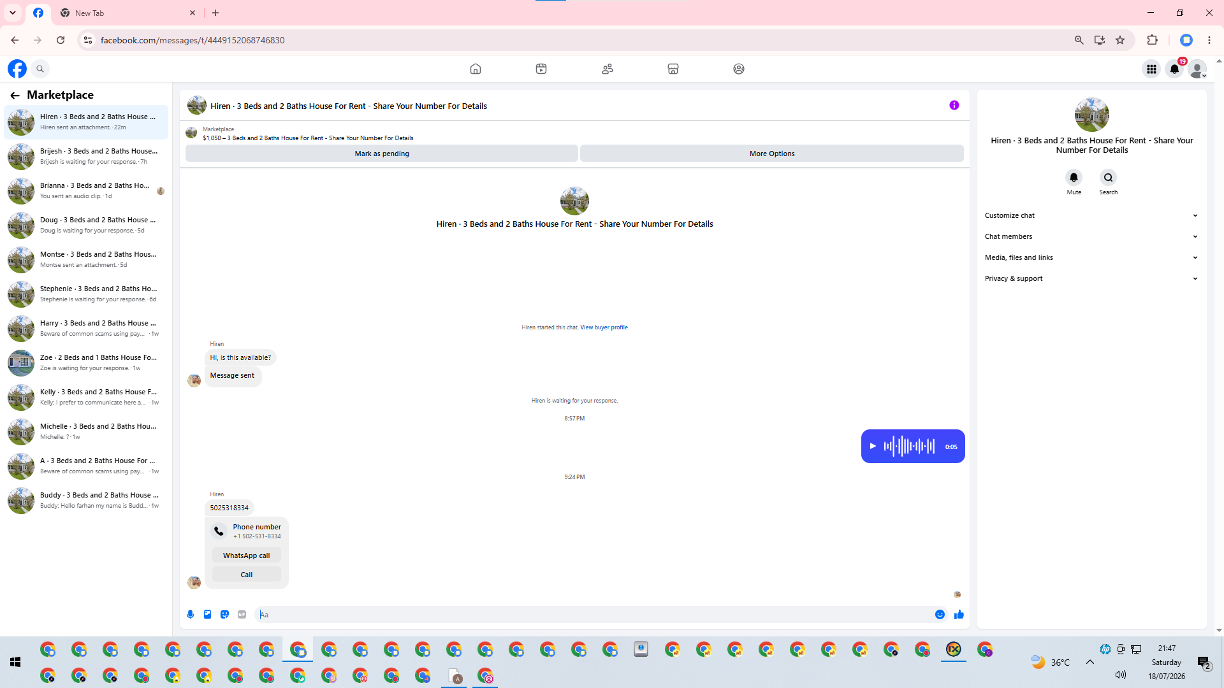Open the Brianna conversation

pos(86,190)
